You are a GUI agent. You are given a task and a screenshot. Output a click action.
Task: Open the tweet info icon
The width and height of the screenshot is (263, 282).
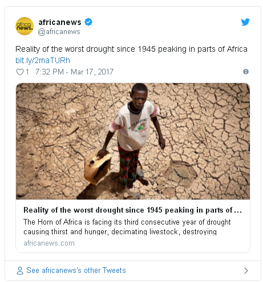coord(246,72)
